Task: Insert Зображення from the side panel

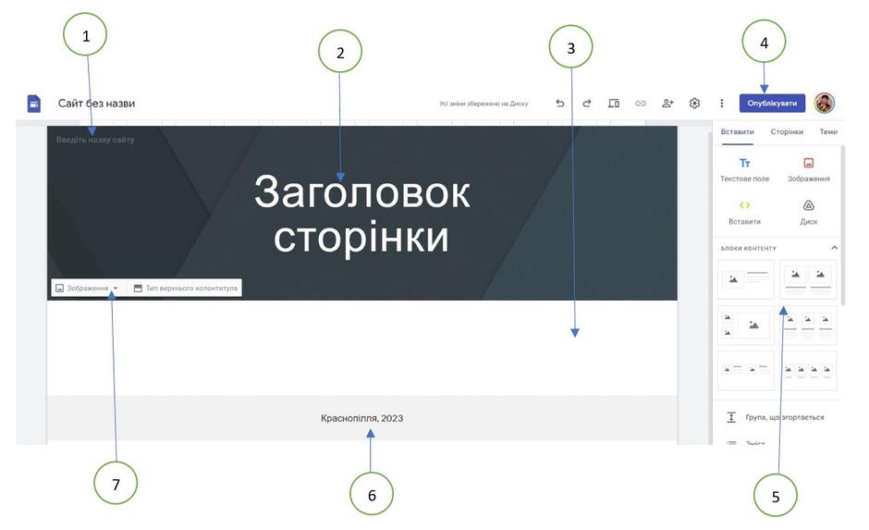Action: (809, 169)
